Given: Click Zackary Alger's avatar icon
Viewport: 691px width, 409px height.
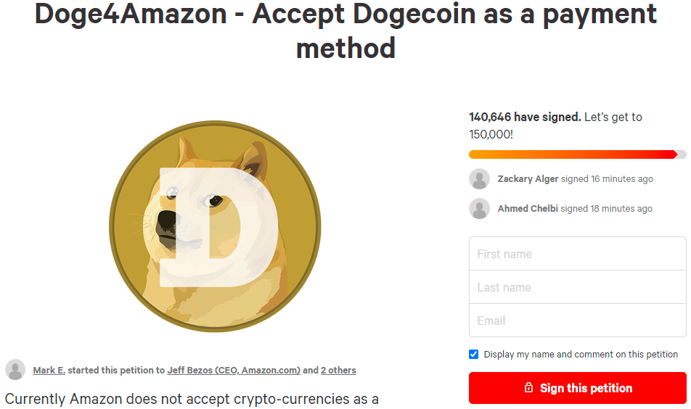Looking at the screenshot, I should 479,179.
